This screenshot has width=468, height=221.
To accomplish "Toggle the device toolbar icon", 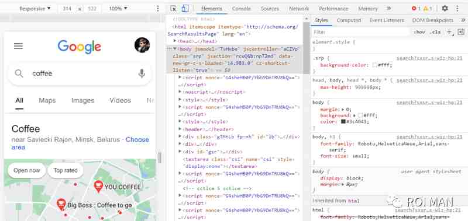I will point(185,9).
